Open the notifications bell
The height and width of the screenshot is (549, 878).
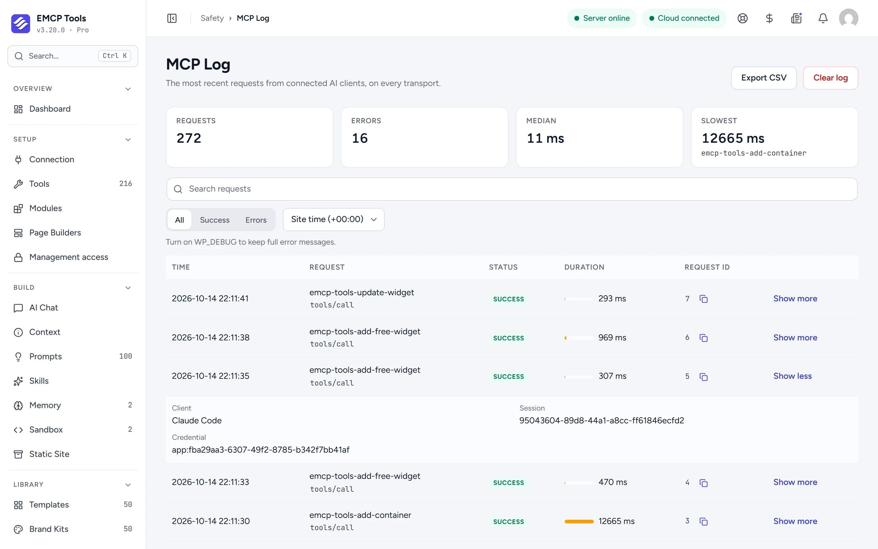coord(823,18)
